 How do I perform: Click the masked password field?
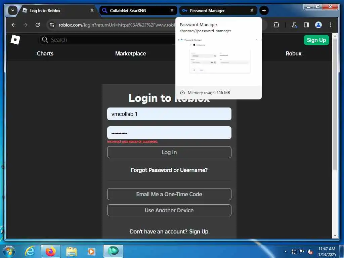169,133
